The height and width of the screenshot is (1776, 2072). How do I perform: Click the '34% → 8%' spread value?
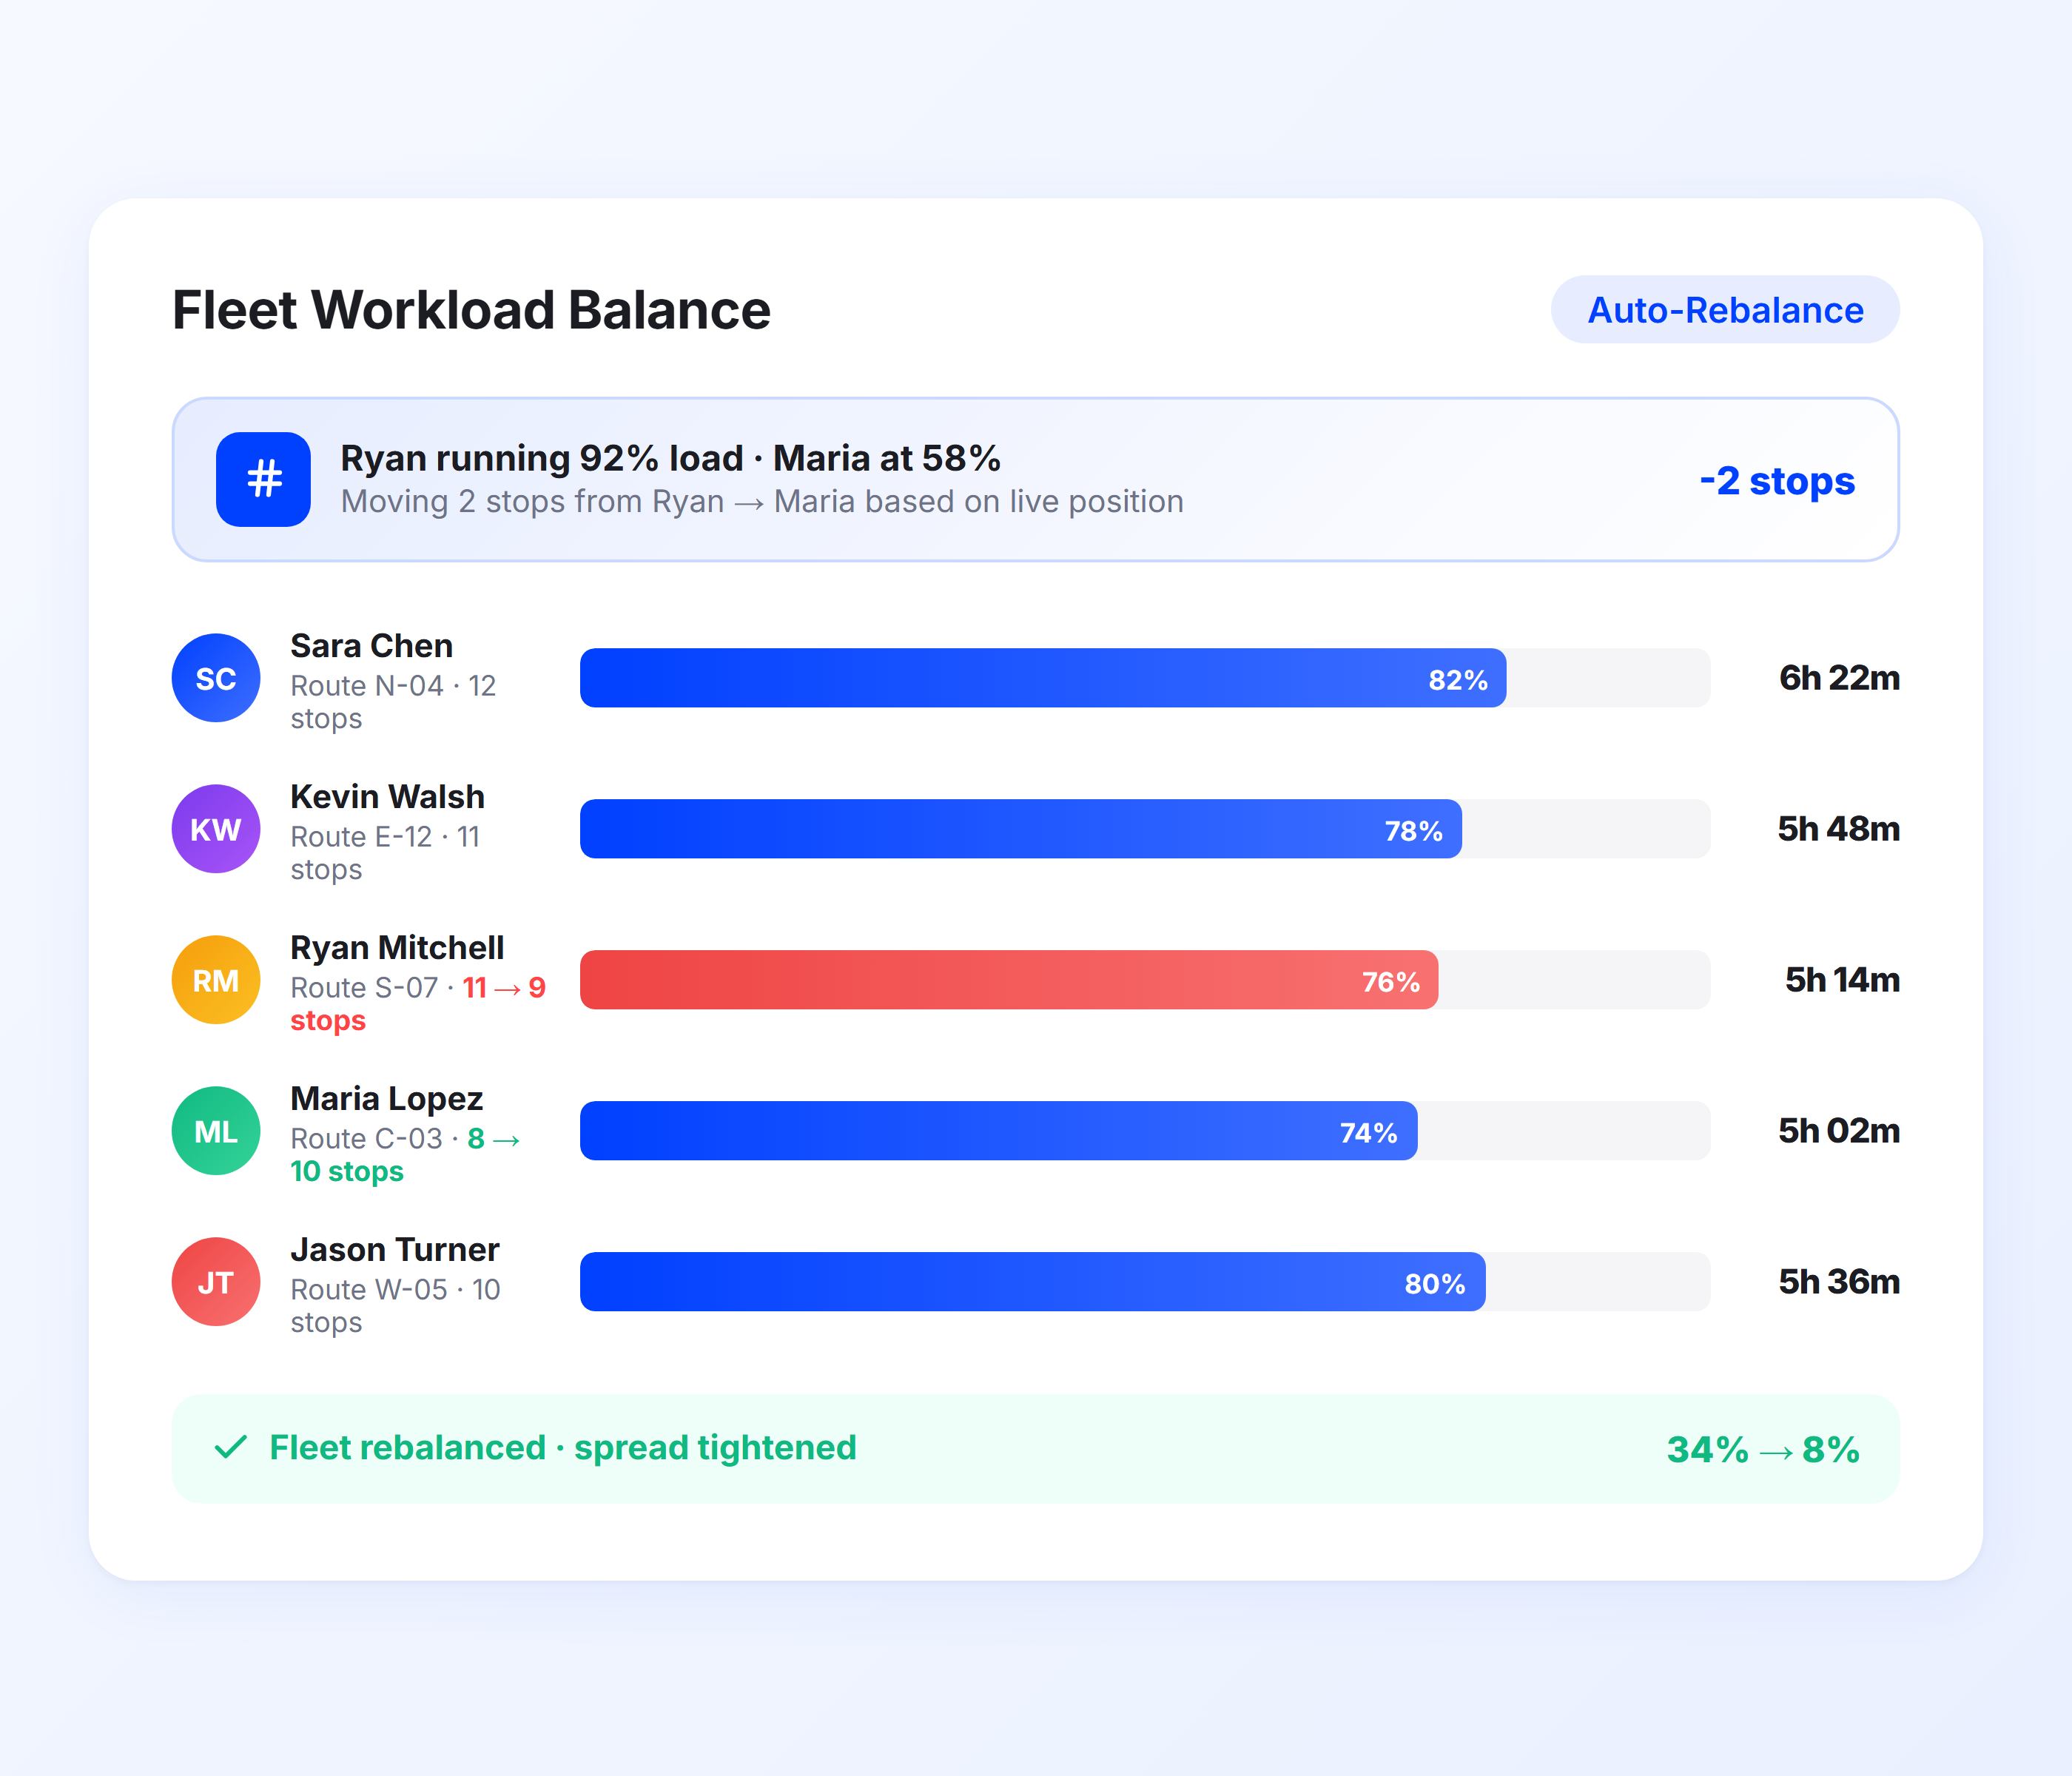(1763, 1450)
